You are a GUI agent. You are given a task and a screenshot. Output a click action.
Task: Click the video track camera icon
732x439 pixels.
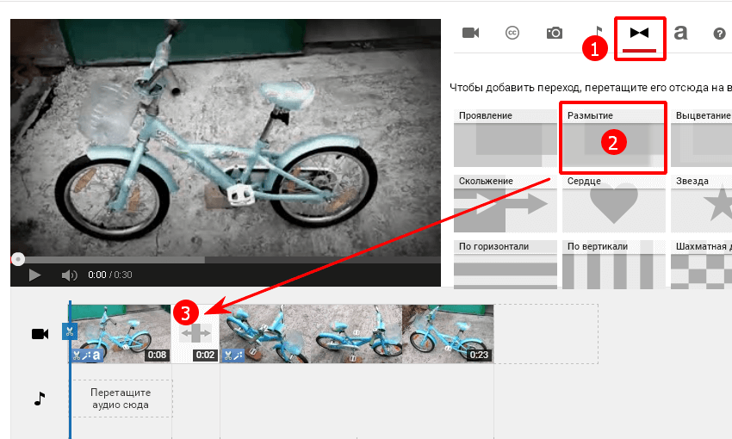40,334
